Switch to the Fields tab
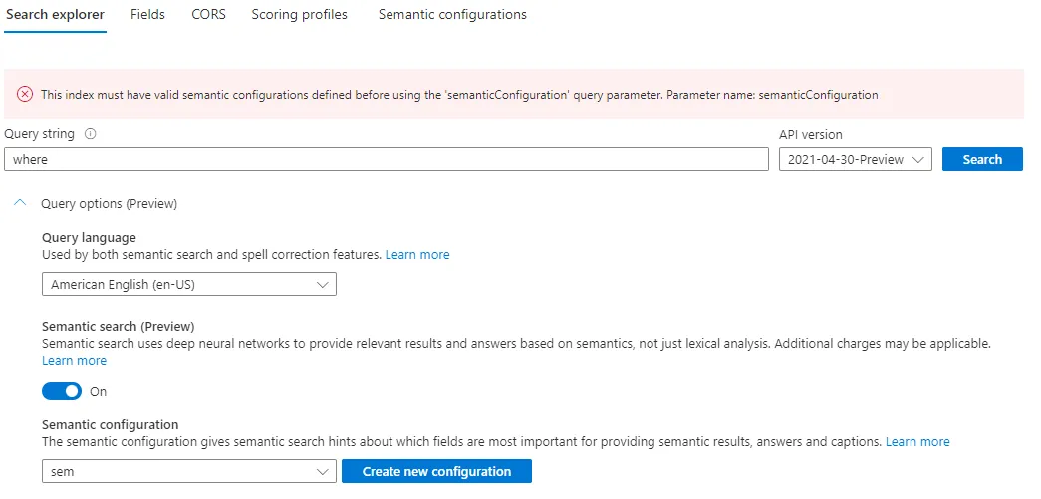The image size is (1041, 499). pos(147,15)
